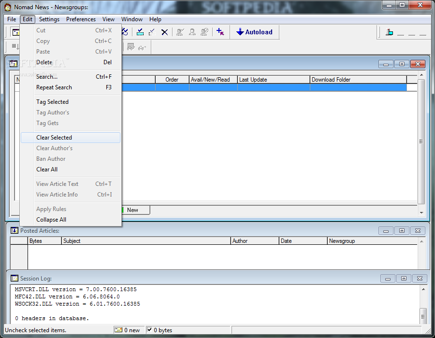Click the black X clear all icon
Image resolution: width=435 pixels, height=338 pixels.
[x=164, y=32]
